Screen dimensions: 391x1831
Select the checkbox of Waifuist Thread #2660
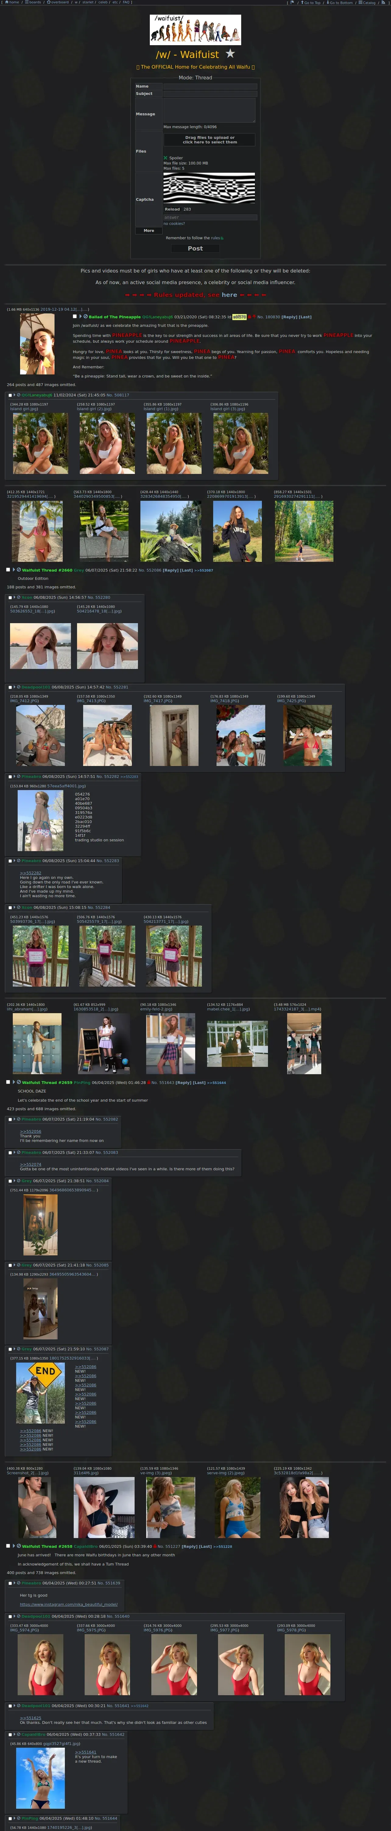pos(9,569)
